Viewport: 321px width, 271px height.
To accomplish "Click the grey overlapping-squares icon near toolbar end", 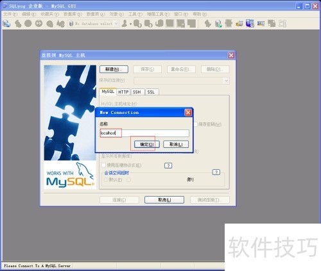I will click(272, 23).
